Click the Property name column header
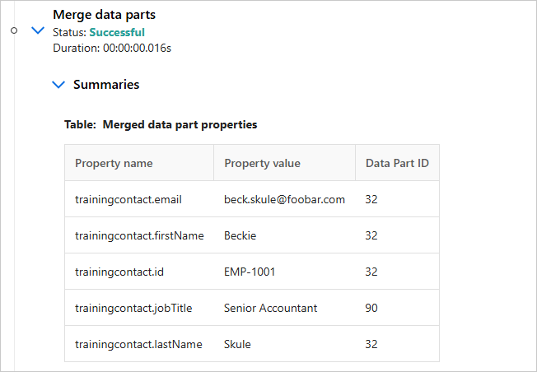Image resolution: width=537 pixels, height=372 pixels. [x=139, y=163]
